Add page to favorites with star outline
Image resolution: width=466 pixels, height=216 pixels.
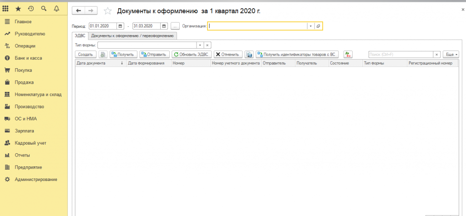[108, 11]
